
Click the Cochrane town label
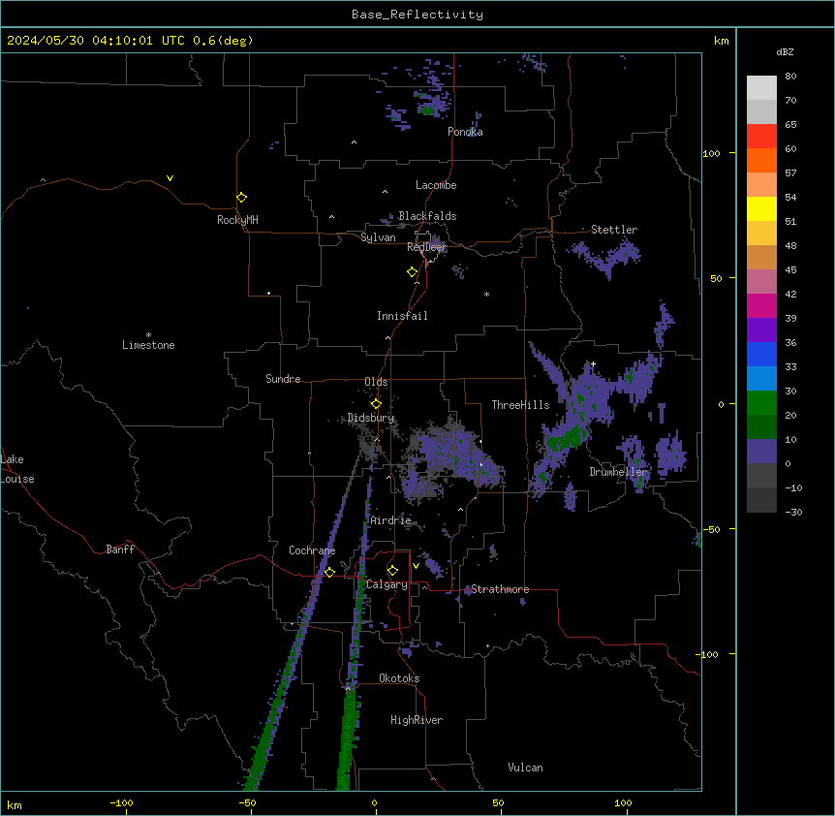(312, 550)
